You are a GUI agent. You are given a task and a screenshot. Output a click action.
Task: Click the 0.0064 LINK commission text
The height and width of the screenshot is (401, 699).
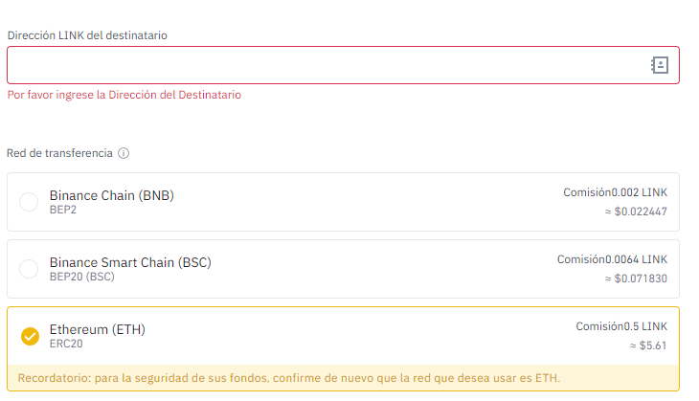(613, 259)
